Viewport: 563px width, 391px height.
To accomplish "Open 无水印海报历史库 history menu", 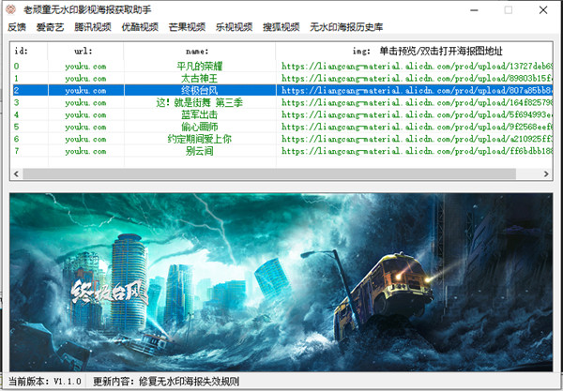I will (346, 28).
